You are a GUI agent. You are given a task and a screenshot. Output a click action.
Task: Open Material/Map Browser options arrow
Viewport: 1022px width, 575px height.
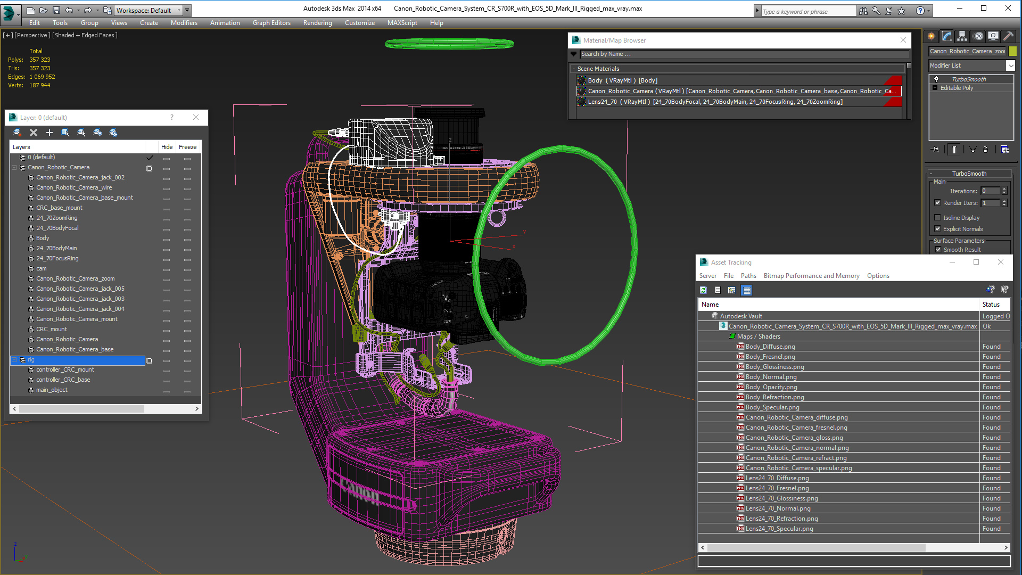point(573,54)
